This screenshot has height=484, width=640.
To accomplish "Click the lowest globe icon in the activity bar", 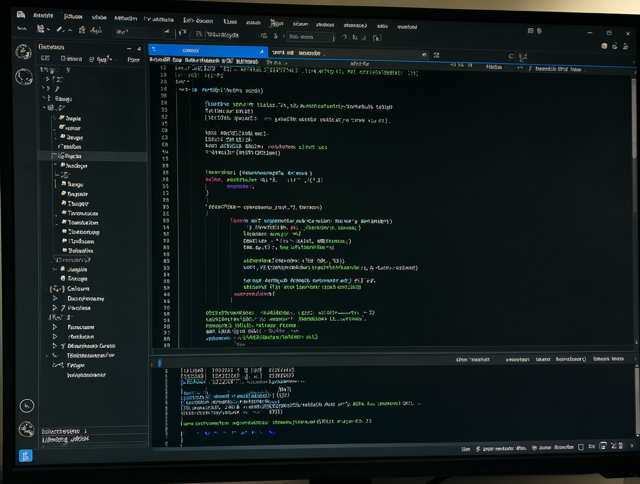I will [x=26, y=429].
